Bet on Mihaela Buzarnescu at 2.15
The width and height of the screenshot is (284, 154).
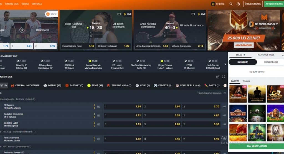click(187, 46)
